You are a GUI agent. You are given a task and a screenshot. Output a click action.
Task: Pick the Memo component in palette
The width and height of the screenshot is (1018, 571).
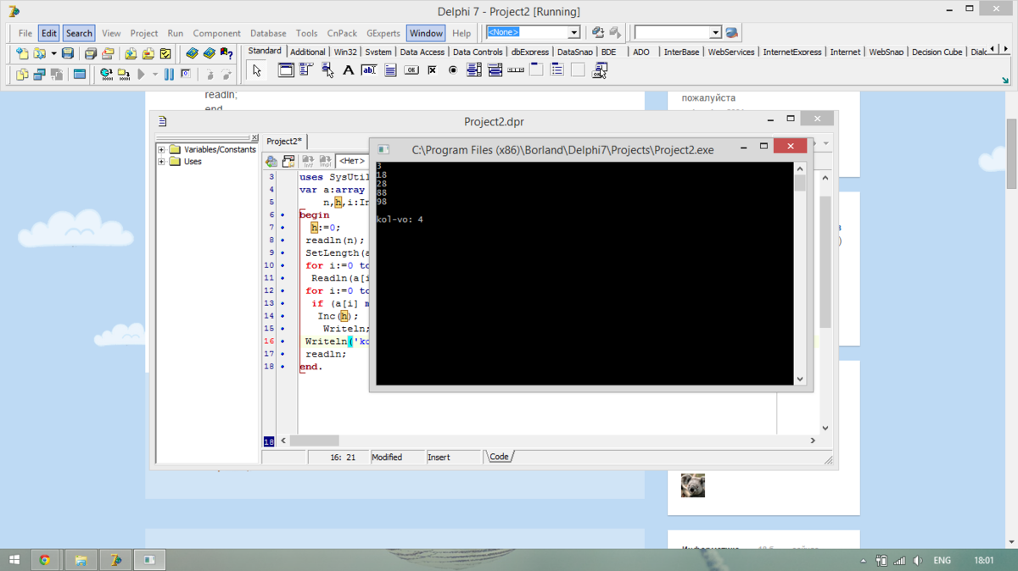click(390, 70)
